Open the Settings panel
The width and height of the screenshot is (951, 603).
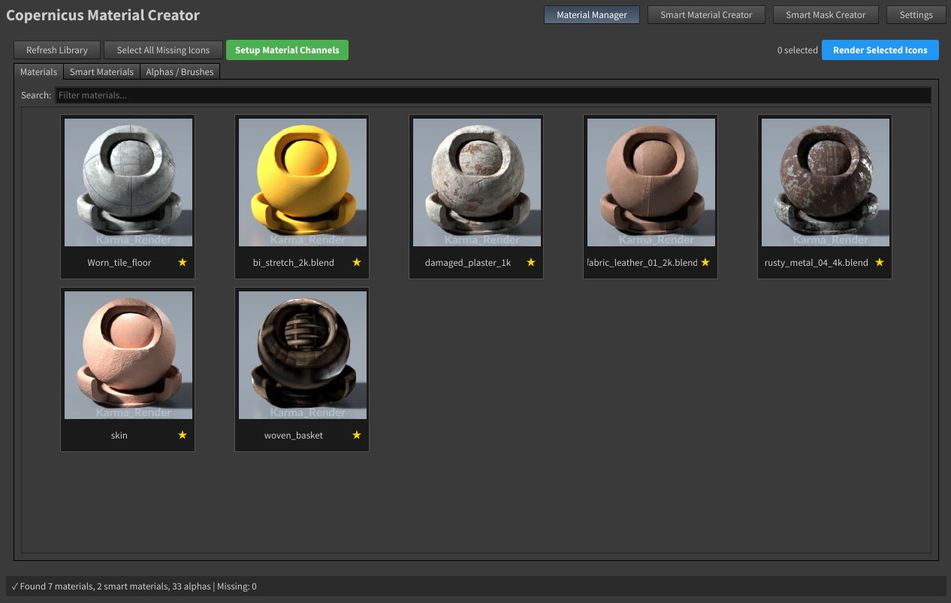[916, 14]
